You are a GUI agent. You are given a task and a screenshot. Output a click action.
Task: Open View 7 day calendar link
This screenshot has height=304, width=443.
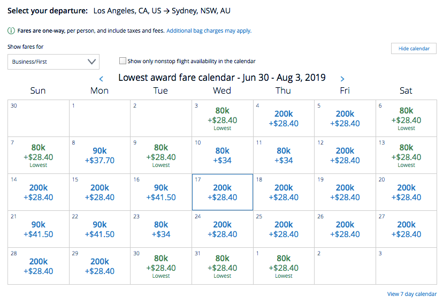[x=411, y=294]
